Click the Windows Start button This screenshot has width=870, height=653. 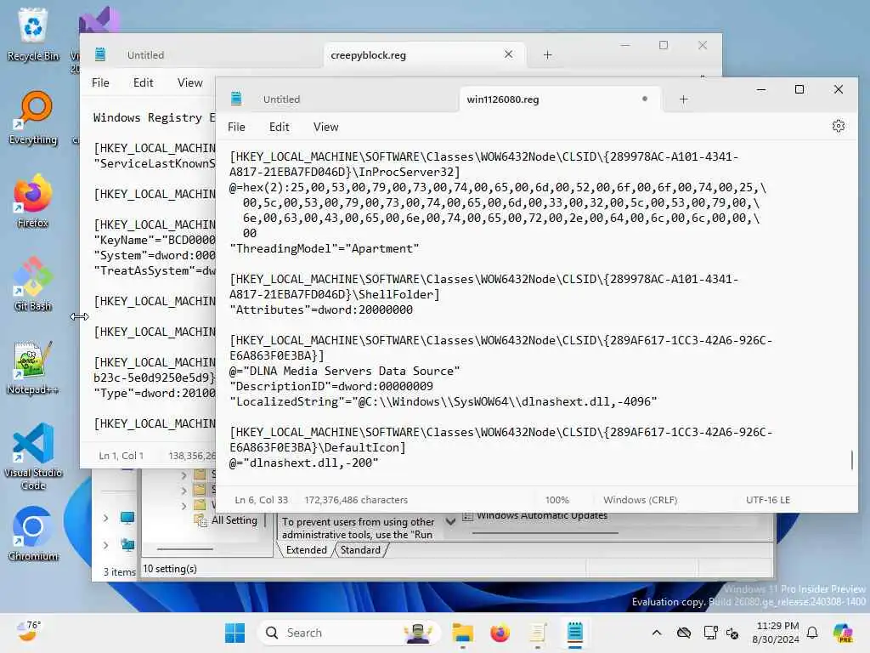(x=234, y=633)
